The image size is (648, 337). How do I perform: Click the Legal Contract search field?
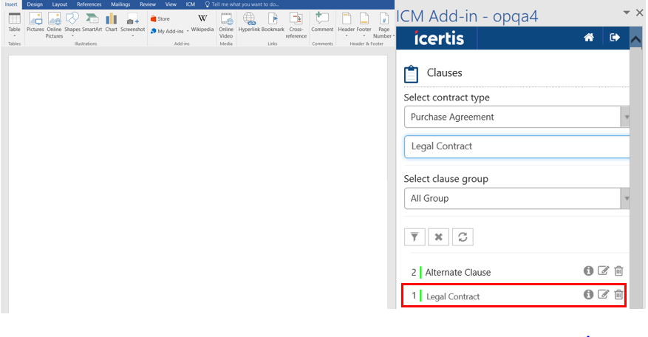[x=516, y=146]
